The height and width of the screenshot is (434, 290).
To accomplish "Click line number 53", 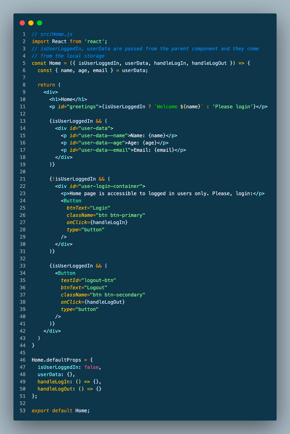I will (x=23, y=411).
